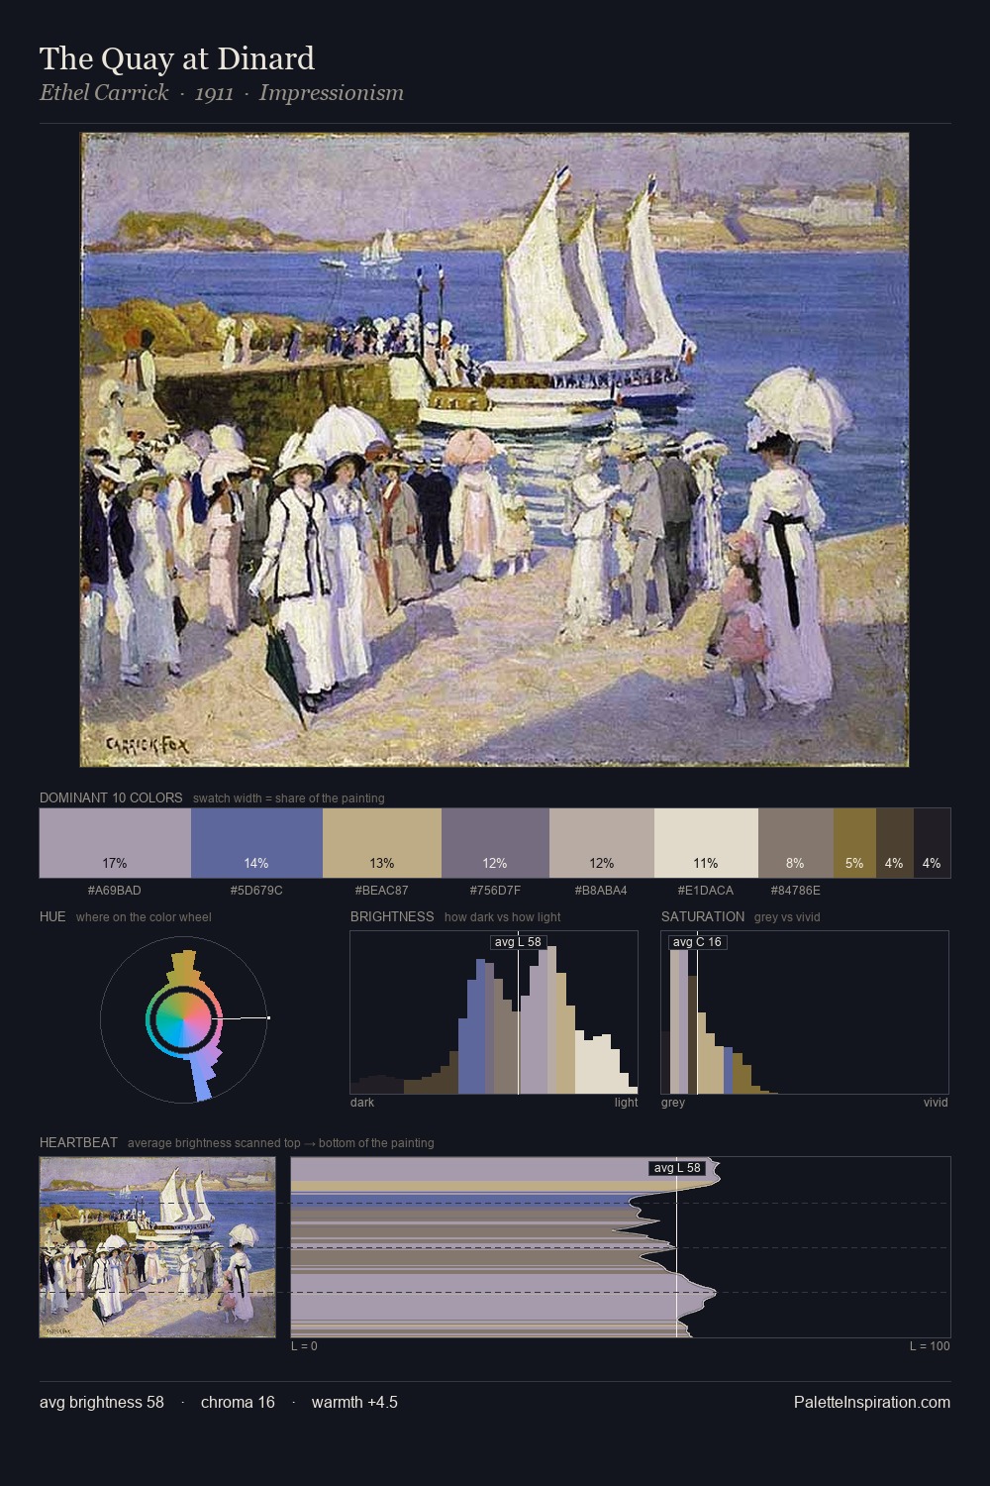Image resolution: width=990 pixels, height=1486 pixels.
Task: Click the dark label under brightness chart
Action: [x=362, y=1103]
